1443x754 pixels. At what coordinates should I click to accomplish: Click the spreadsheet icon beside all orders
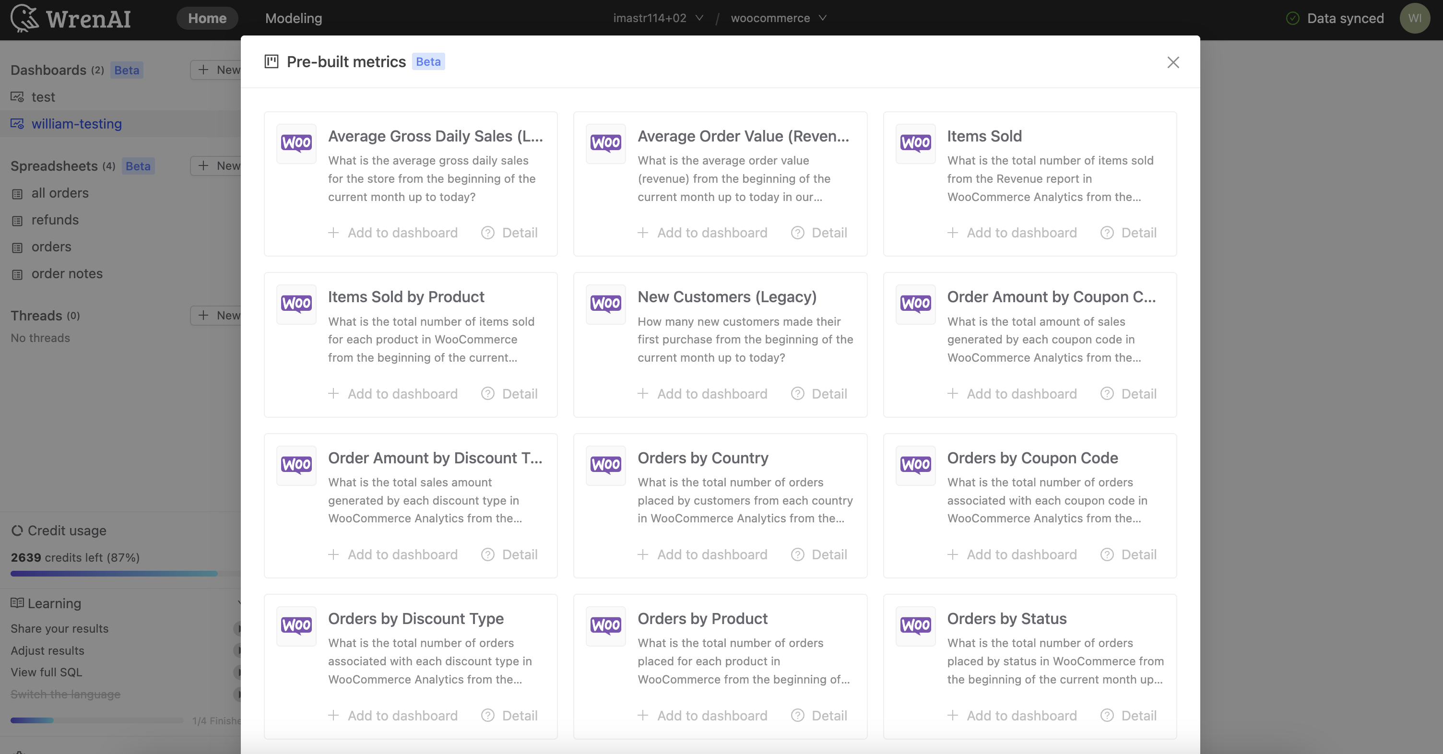17,194
